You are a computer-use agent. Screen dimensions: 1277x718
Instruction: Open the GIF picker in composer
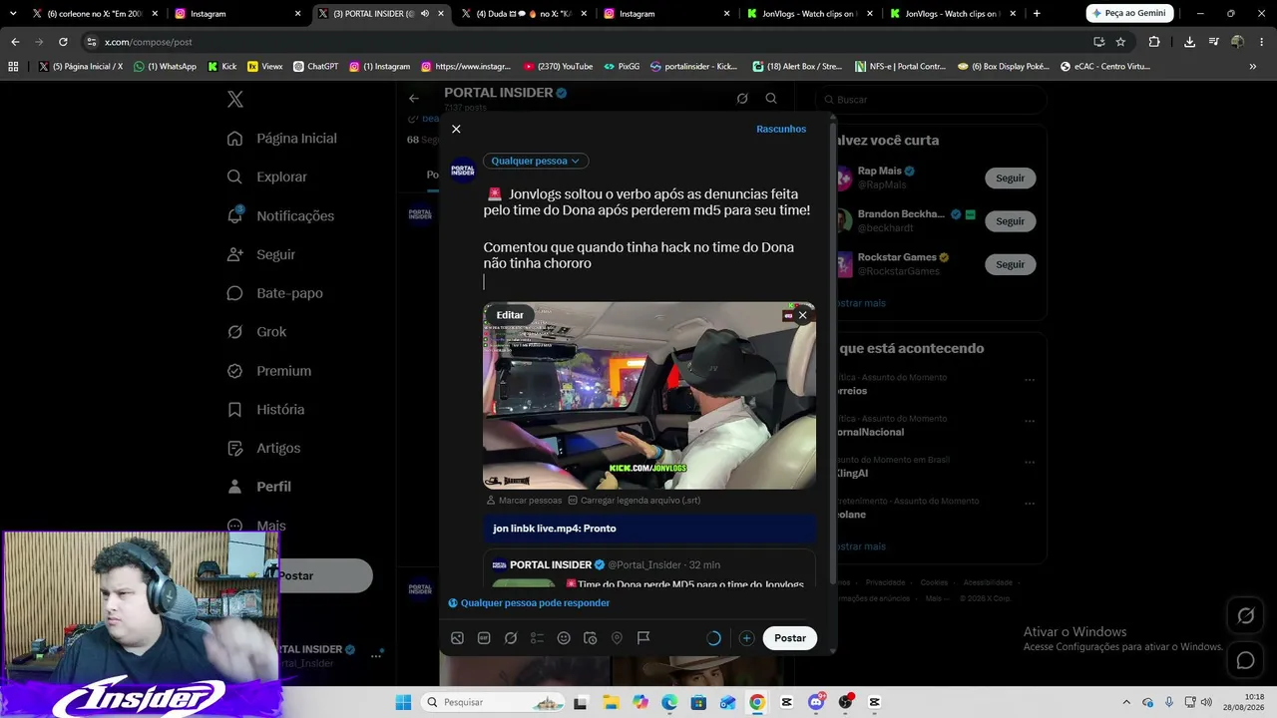[x=484, y=638]
